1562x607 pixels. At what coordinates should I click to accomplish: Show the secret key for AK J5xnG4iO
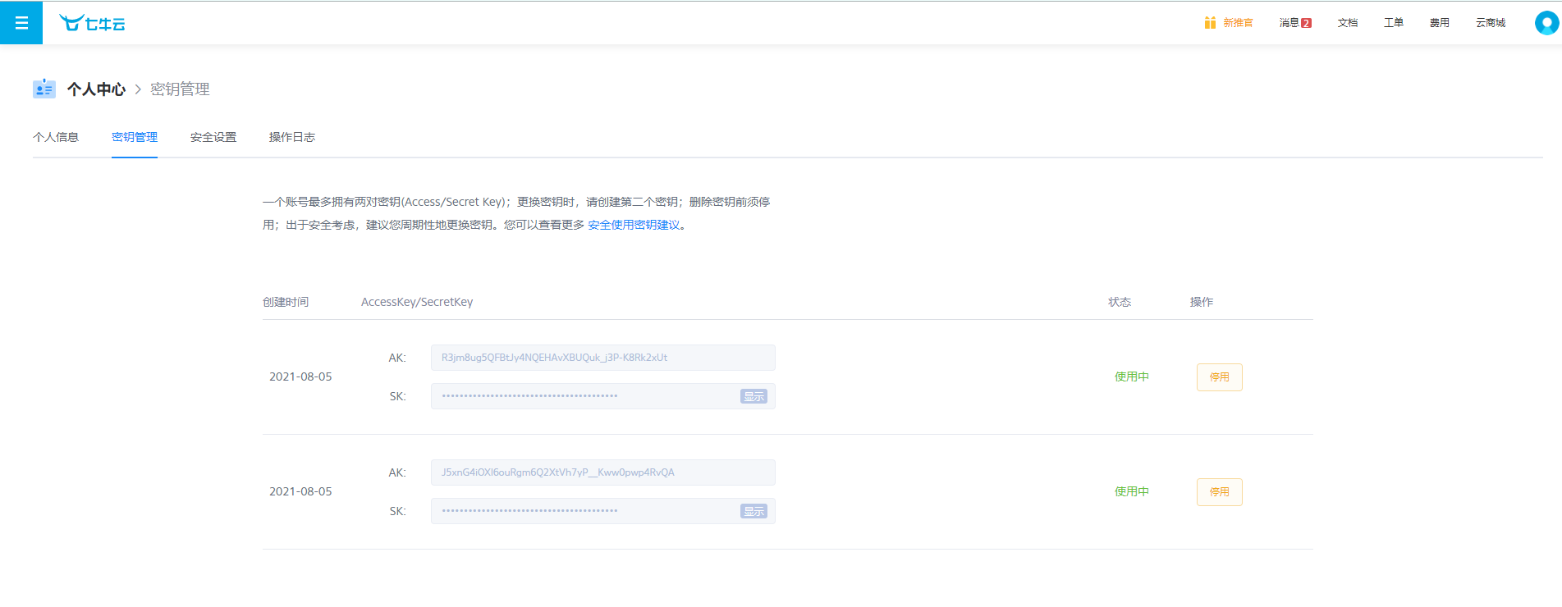pyautogui.click(x=754, y=511)
